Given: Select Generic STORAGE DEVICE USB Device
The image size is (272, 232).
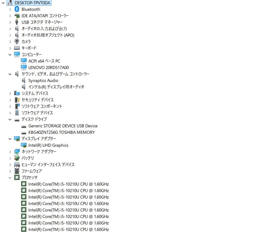Looking at the screenshot, I should 63,126.
